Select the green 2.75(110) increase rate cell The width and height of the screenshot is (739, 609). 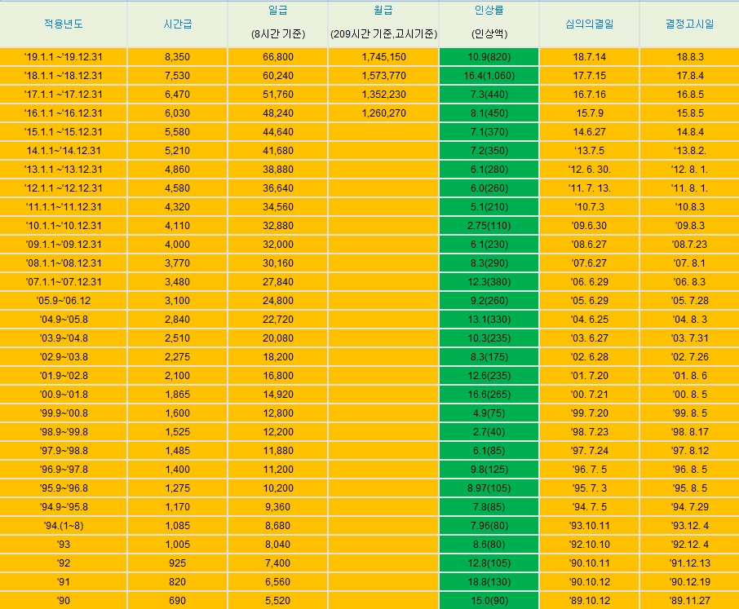tap(489, 225)
